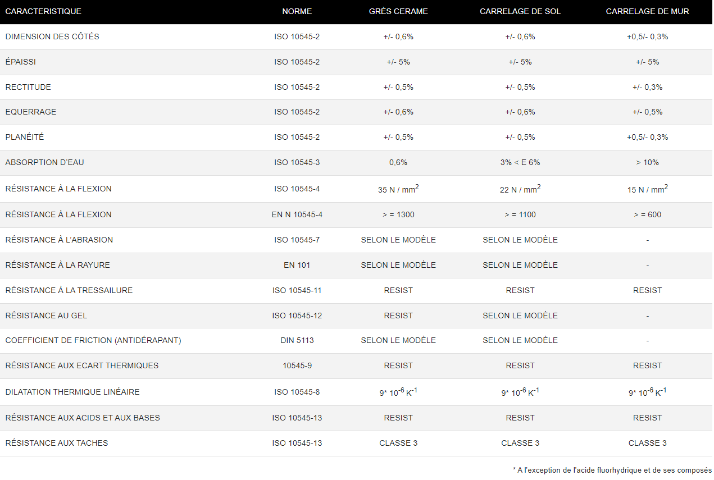Viewport: 714px width, 480px height.
Task: Select the ABSORPTION D'EAU row label
Action: (x=45, y=162)
